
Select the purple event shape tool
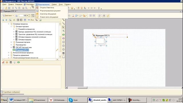[x=63, y=38]
